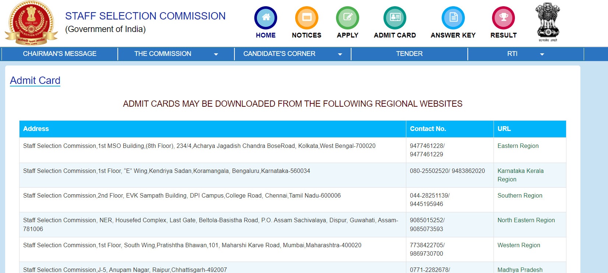Click the Contact No. column header
The width and height of the screenshot is (608, 273).
pyautogui.click(x=450, y=129)
